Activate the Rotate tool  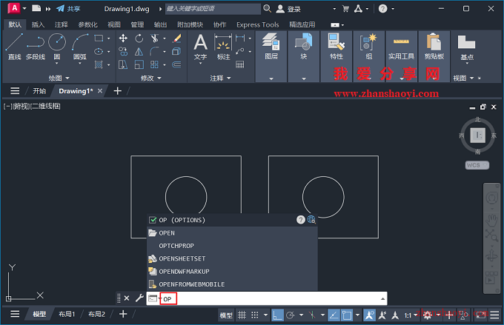(x=139, y=38)
